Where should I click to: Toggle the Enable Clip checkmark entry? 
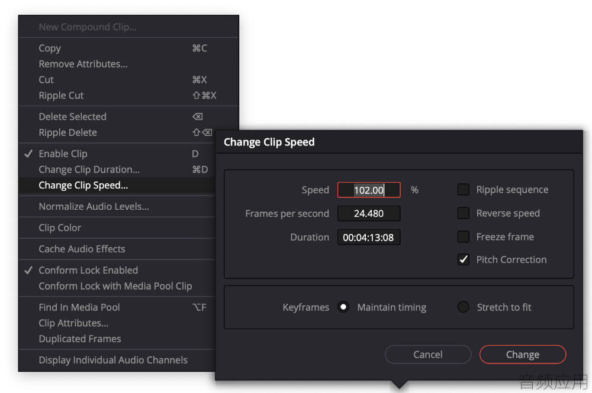click(x=117, y=154)
